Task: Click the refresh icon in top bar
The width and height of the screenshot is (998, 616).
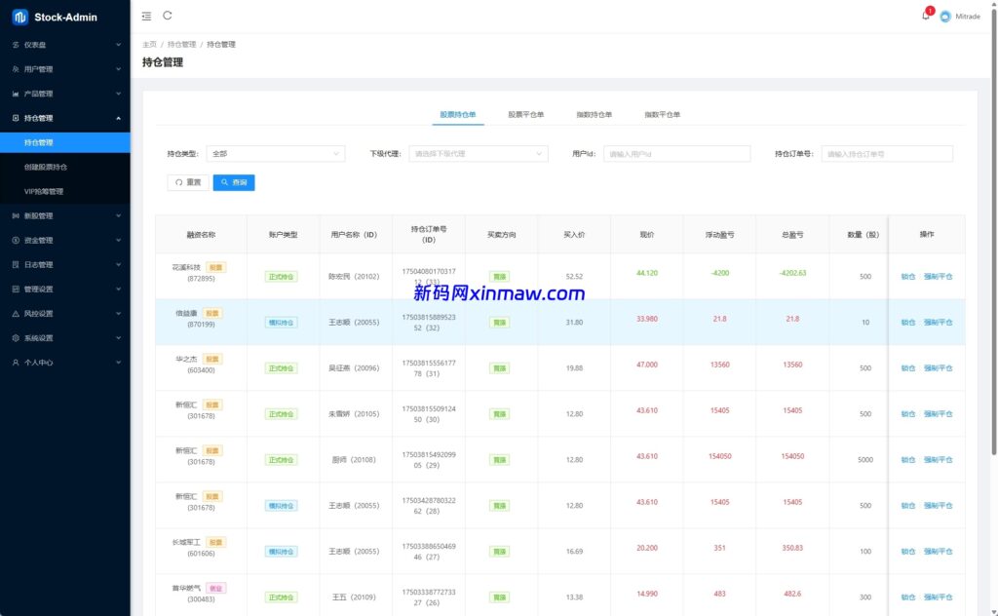Action: tap(168, 16)
